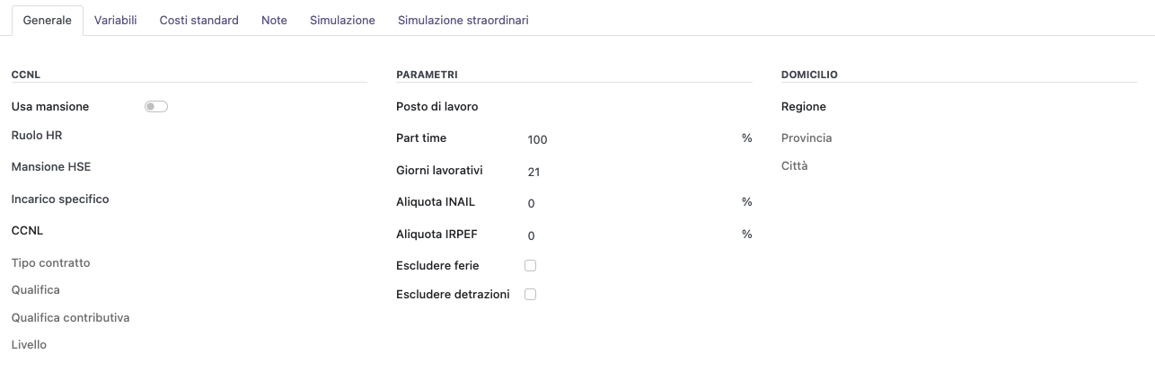This screenshot has width=1155, height=381.
Task: Edit the Giorni lavorativi field
Action: [x=629, y=172]
